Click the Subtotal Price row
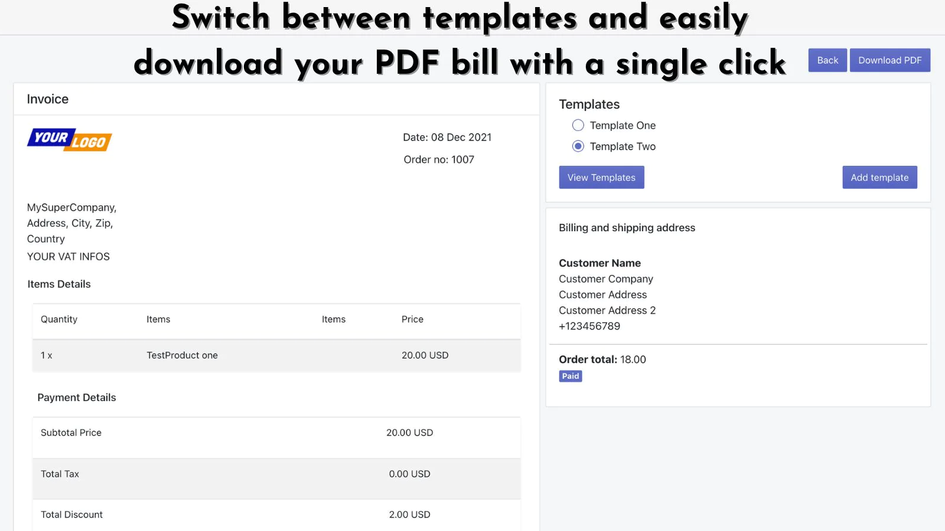 (x=276, y=438)
